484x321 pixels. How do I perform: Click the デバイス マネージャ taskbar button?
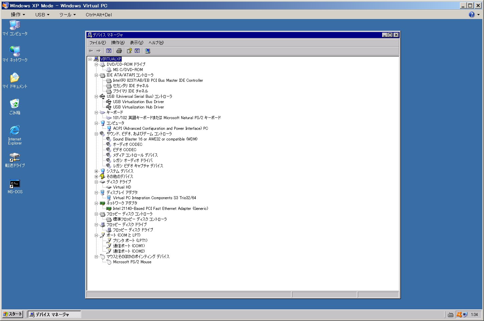click(x=54, y=314)
